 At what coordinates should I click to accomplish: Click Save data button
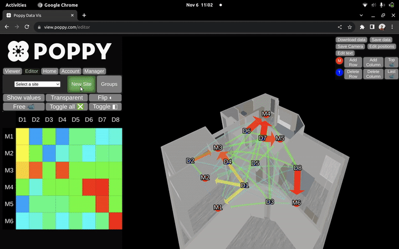[x=381, y=40]
